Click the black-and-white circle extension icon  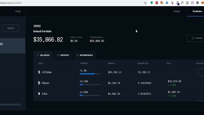(197, 3)
